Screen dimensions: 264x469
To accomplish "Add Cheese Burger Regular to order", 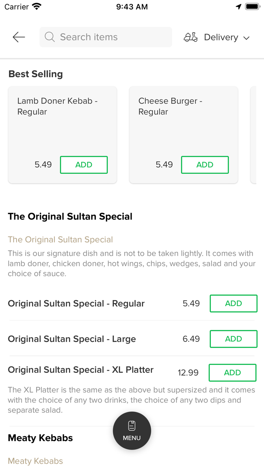I will click(x=205, y=165).
